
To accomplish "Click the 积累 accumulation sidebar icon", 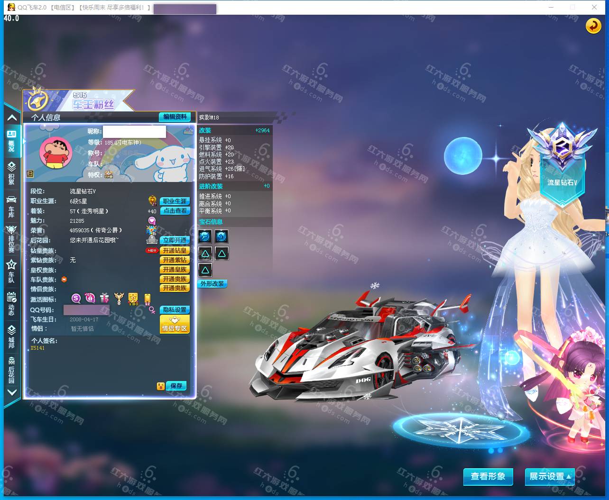I will pyautogui.click(x=11, y=173).
